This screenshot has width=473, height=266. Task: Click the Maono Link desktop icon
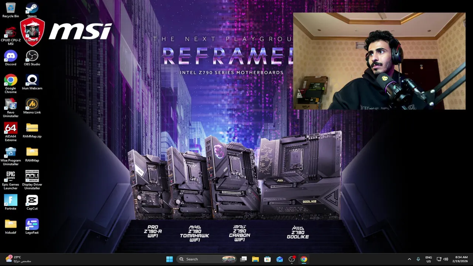pos(32,106)
